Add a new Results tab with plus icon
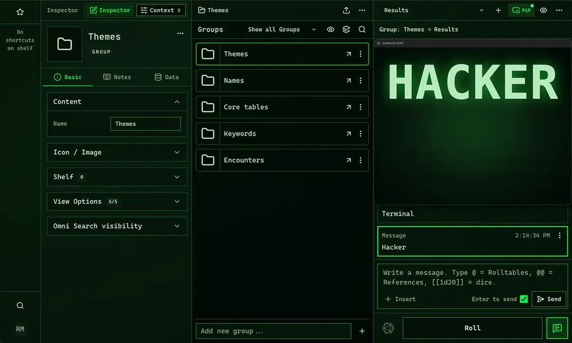Viewport: 572px width, 343px height. [x=498, y=10]
